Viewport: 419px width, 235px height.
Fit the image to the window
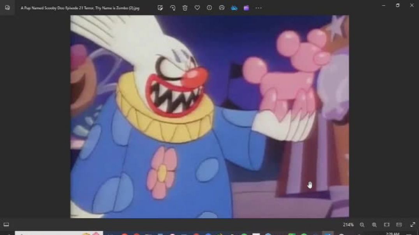coord(387,225)
